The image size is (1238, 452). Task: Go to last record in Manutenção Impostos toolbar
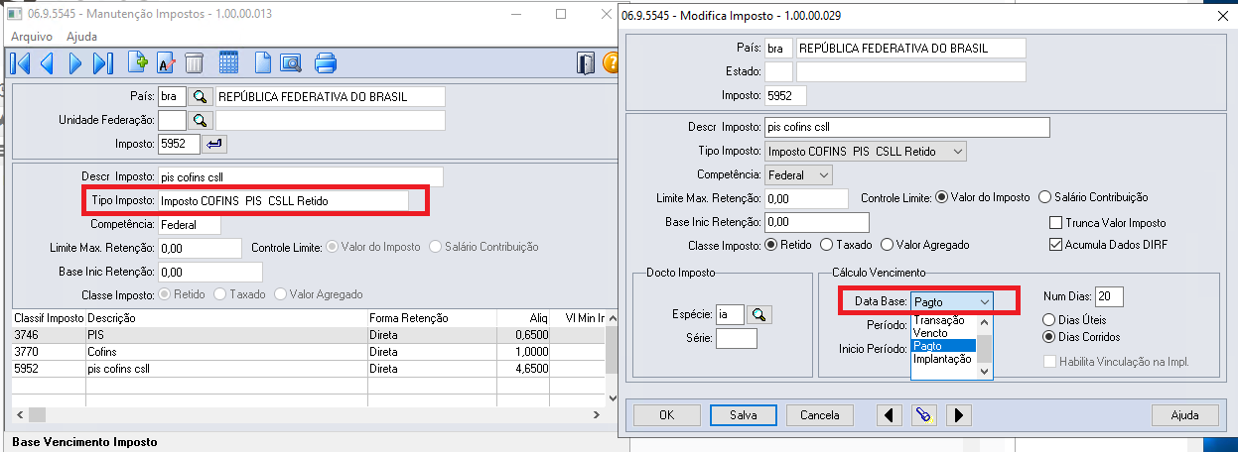102,64
